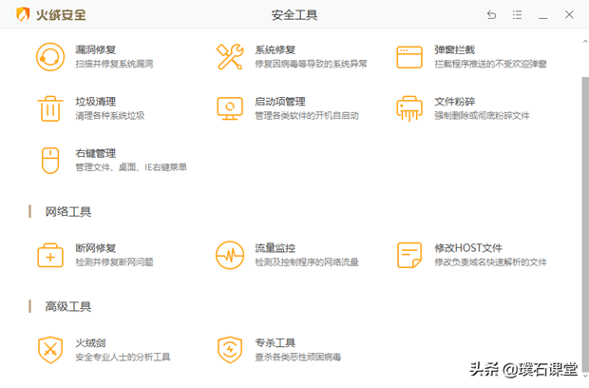589x388 pixels.
Task: Open the 右键管理 mouse icon
Action: (x=50, y=161)
